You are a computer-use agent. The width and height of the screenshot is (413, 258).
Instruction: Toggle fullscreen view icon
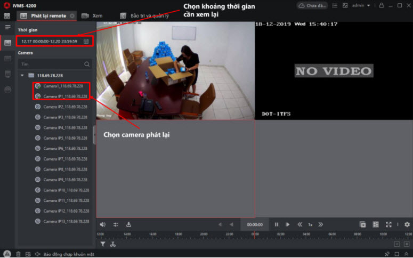coord(388,224)
